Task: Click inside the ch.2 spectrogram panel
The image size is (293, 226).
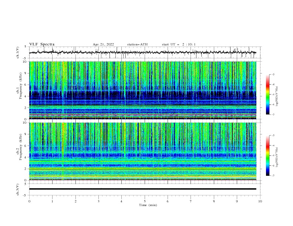Action: pos(142,151)
